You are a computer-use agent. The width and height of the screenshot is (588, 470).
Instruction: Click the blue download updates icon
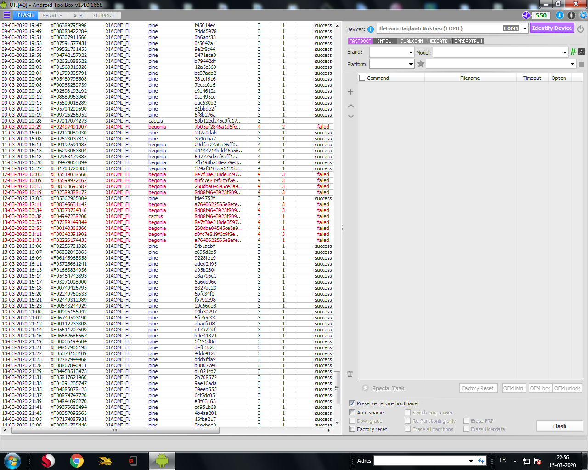[560, 15]
